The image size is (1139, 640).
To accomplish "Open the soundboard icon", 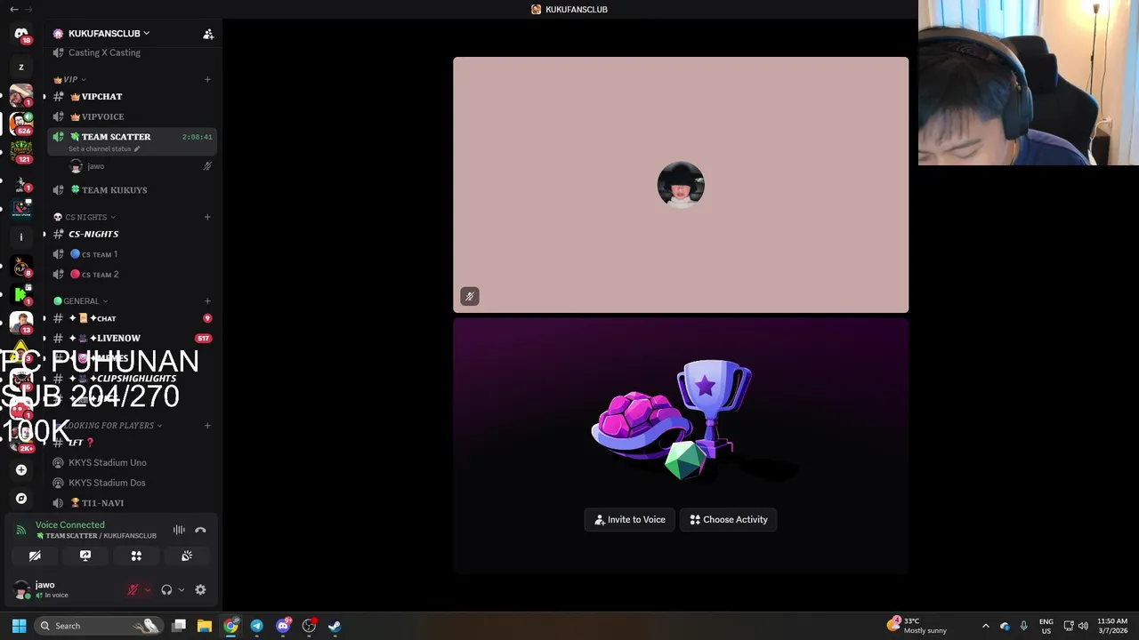I will point(187,556).
